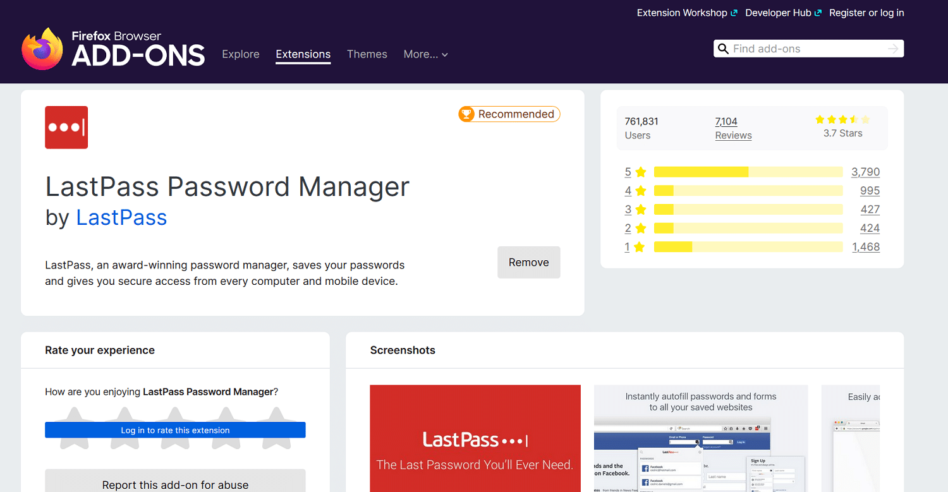Click the red LastPass extension icon

tap(66, 127)
